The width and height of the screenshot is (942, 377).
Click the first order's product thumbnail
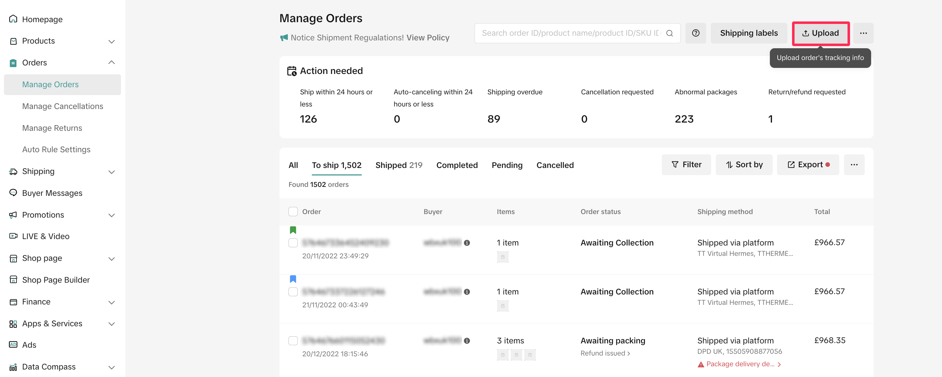[x=502, y=257]
